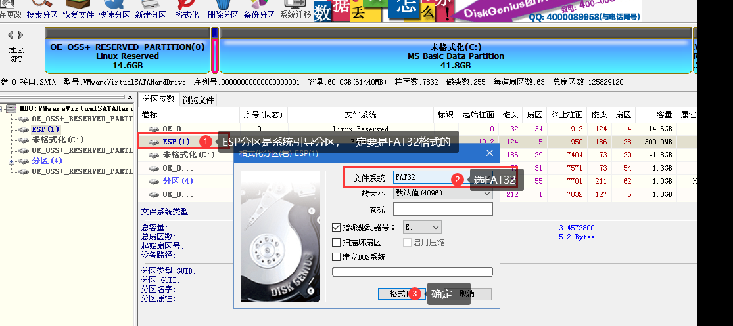Screen dimensions: 733x326
Task: Expand the 分区(4) tree node
Action: coord(11,161)
